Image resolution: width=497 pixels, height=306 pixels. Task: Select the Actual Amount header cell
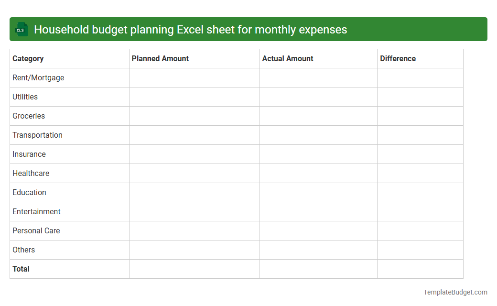(x=288, y=58)
